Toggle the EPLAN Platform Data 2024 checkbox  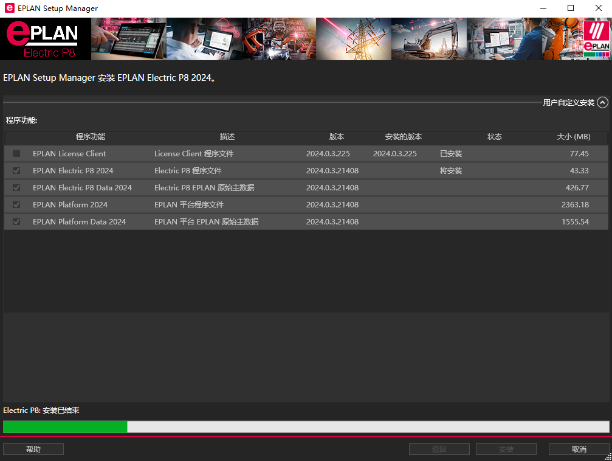point(16,221)
